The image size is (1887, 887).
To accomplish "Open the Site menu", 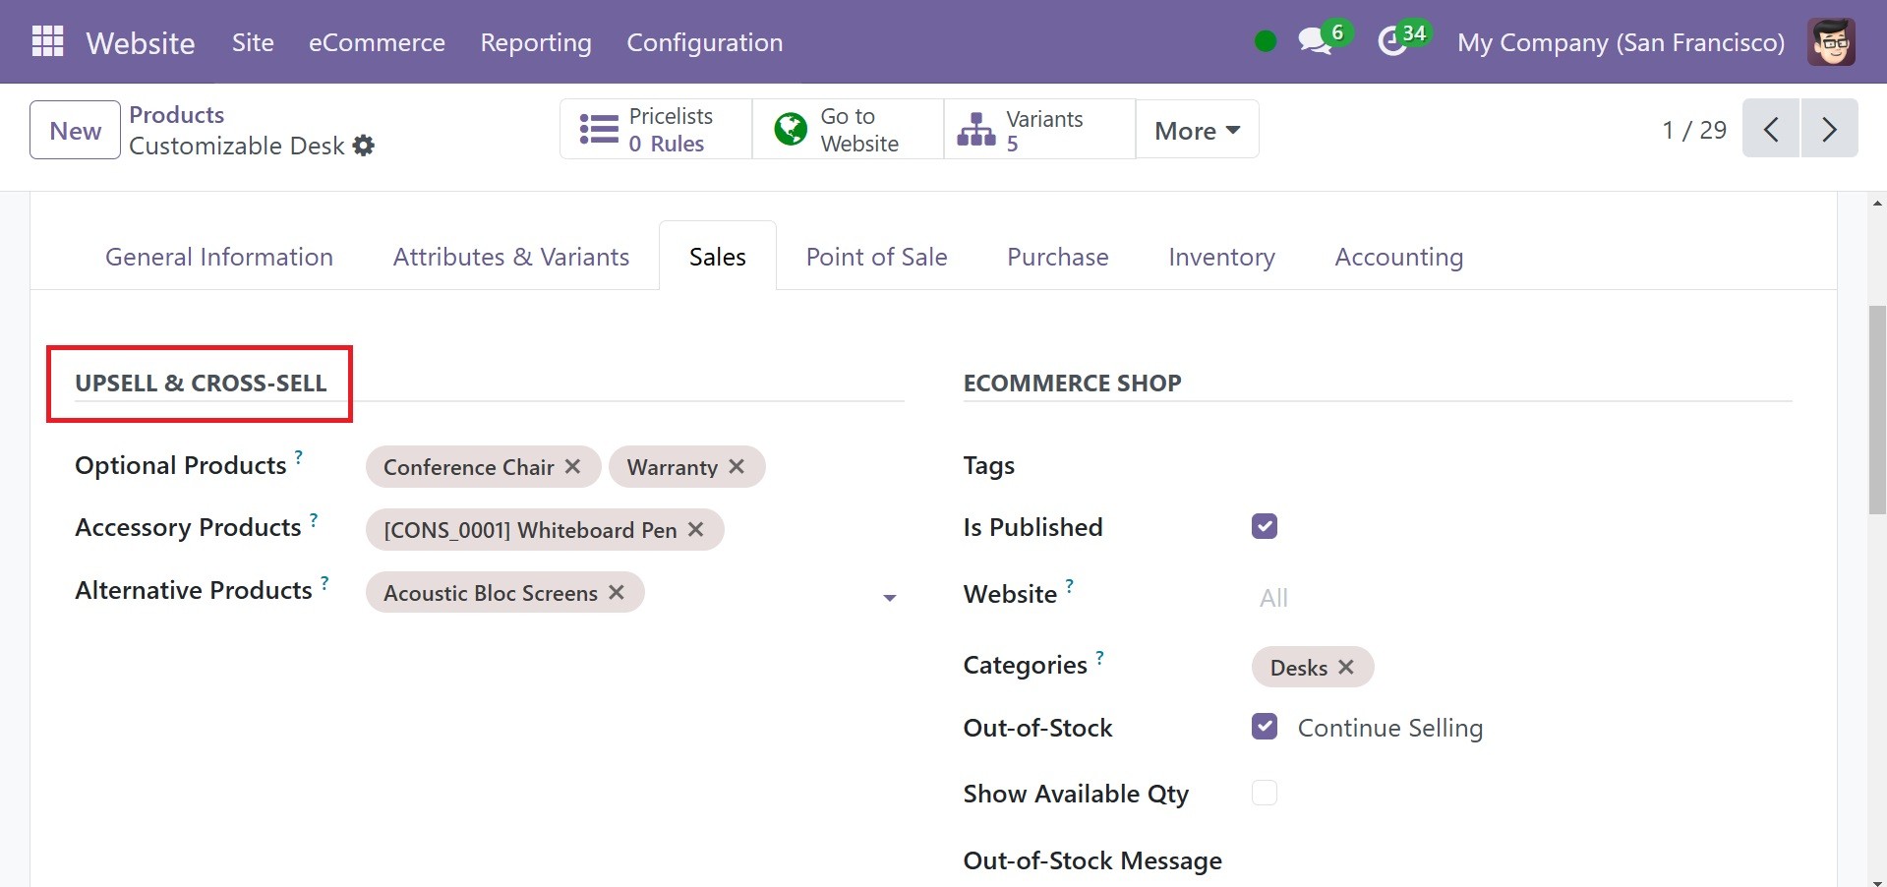I will point(253,42).
